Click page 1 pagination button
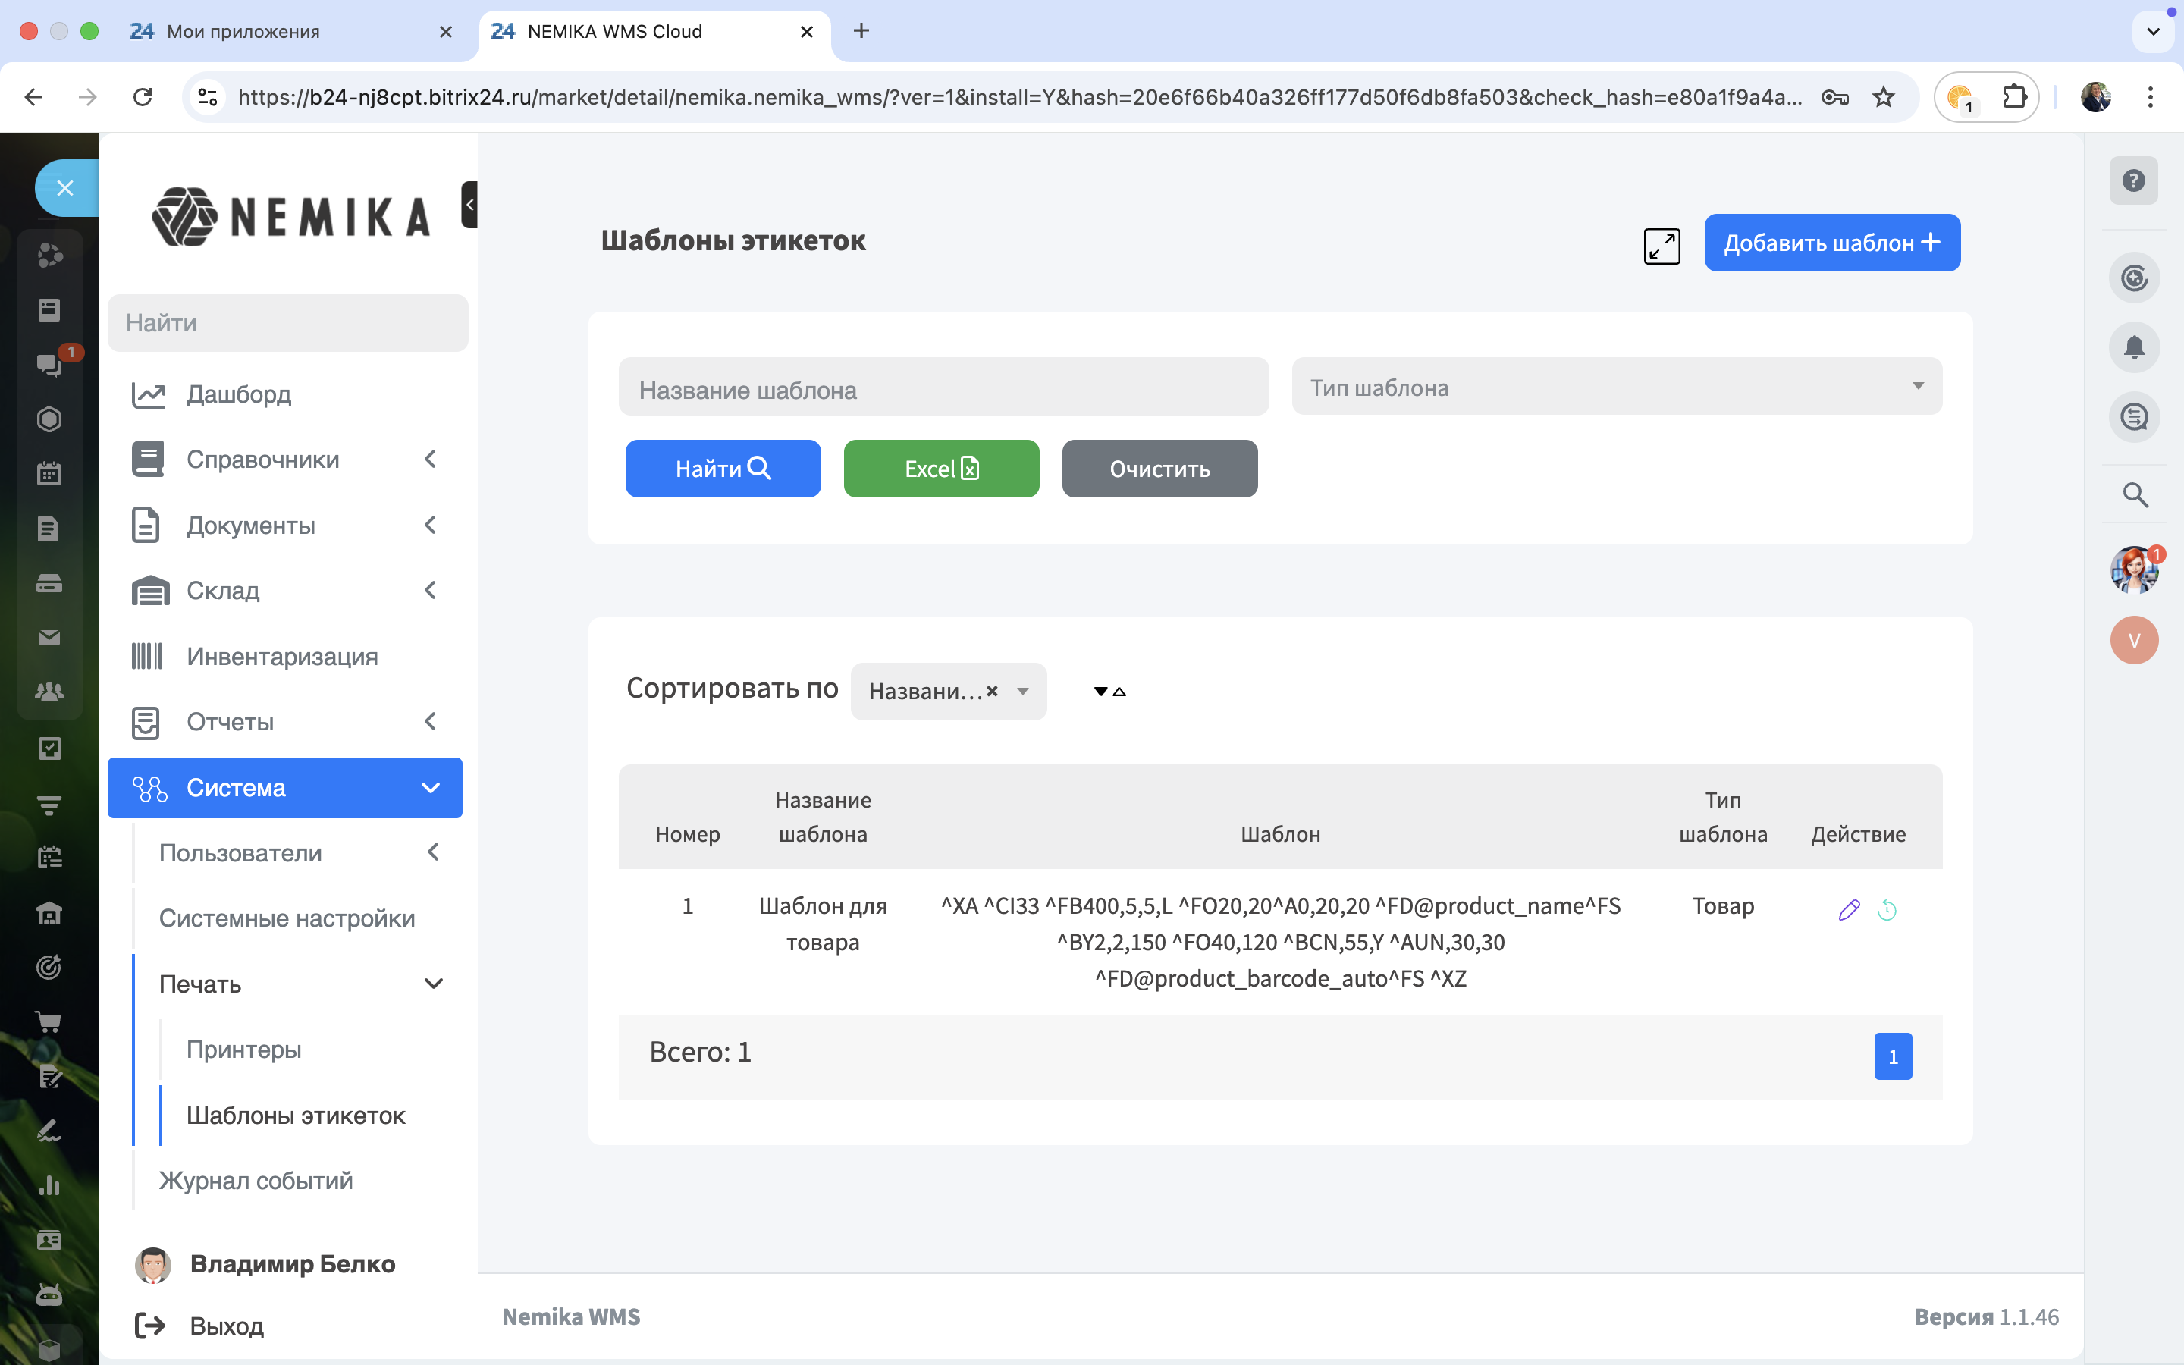This screenshot has height=1365, width=2184. (1893, 1056)
